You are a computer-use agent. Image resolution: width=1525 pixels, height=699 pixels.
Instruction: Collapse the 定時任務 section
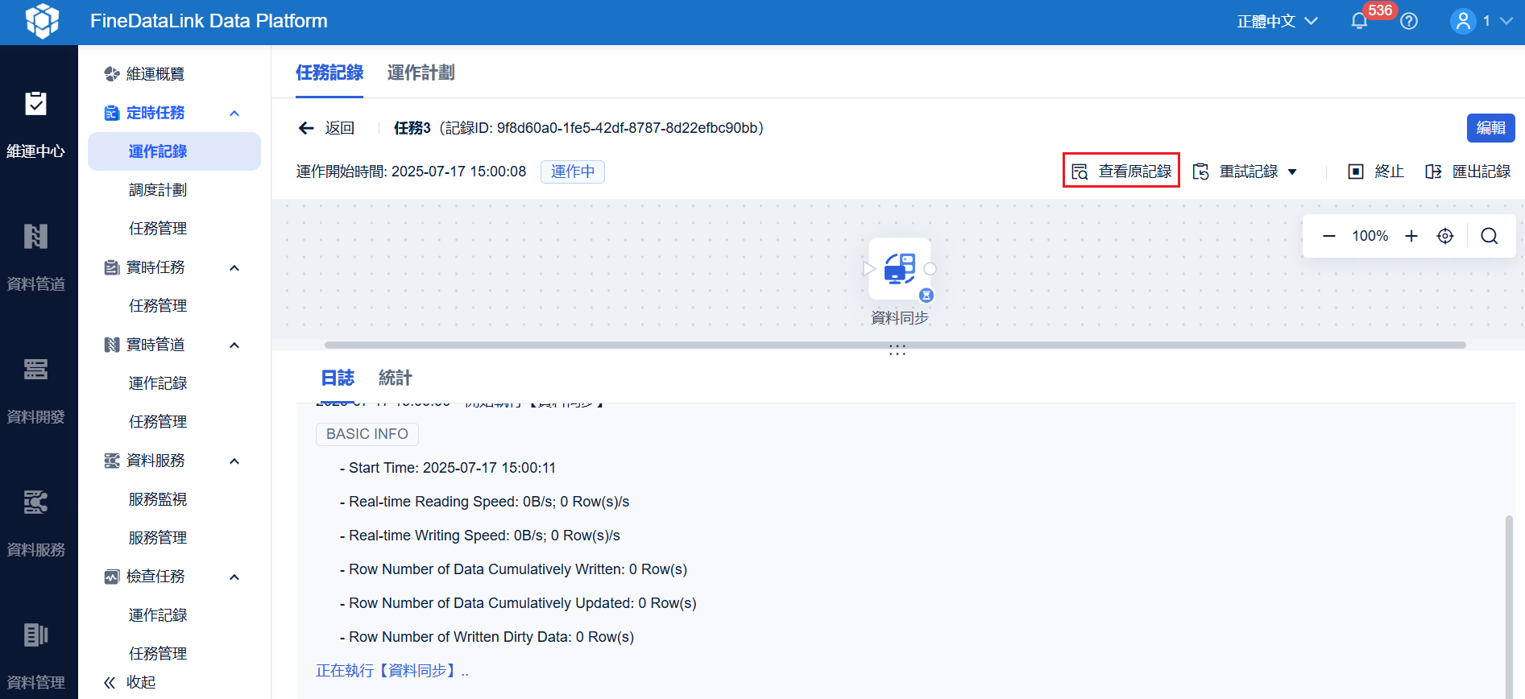click(x=234, y=113)
